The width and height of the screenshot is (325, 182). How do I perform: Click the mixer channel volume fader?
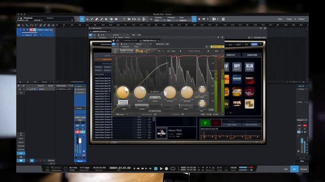coord(80,141)
